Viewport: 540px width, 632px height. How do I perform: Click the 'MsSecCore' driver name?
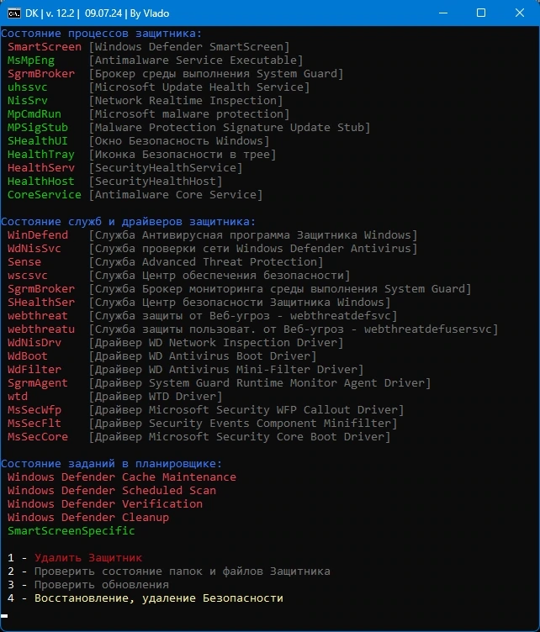pos(38,436)
